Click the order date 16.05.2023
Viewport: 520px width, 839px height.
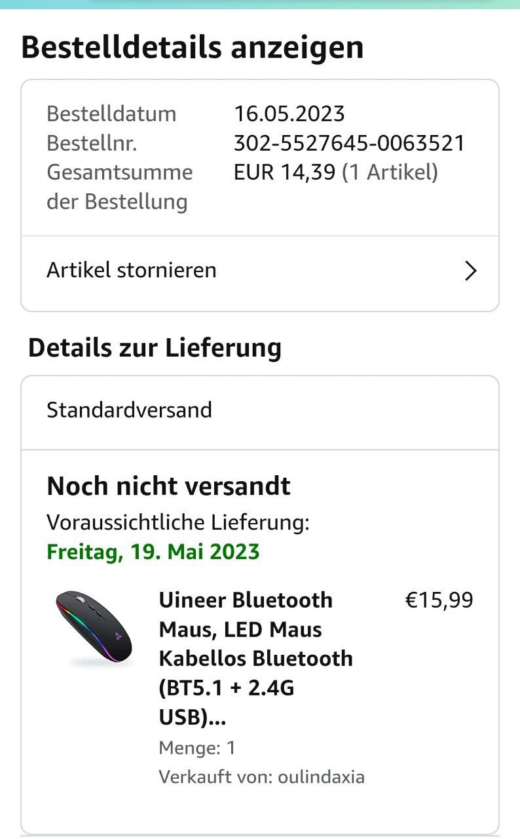pos(289,114)
